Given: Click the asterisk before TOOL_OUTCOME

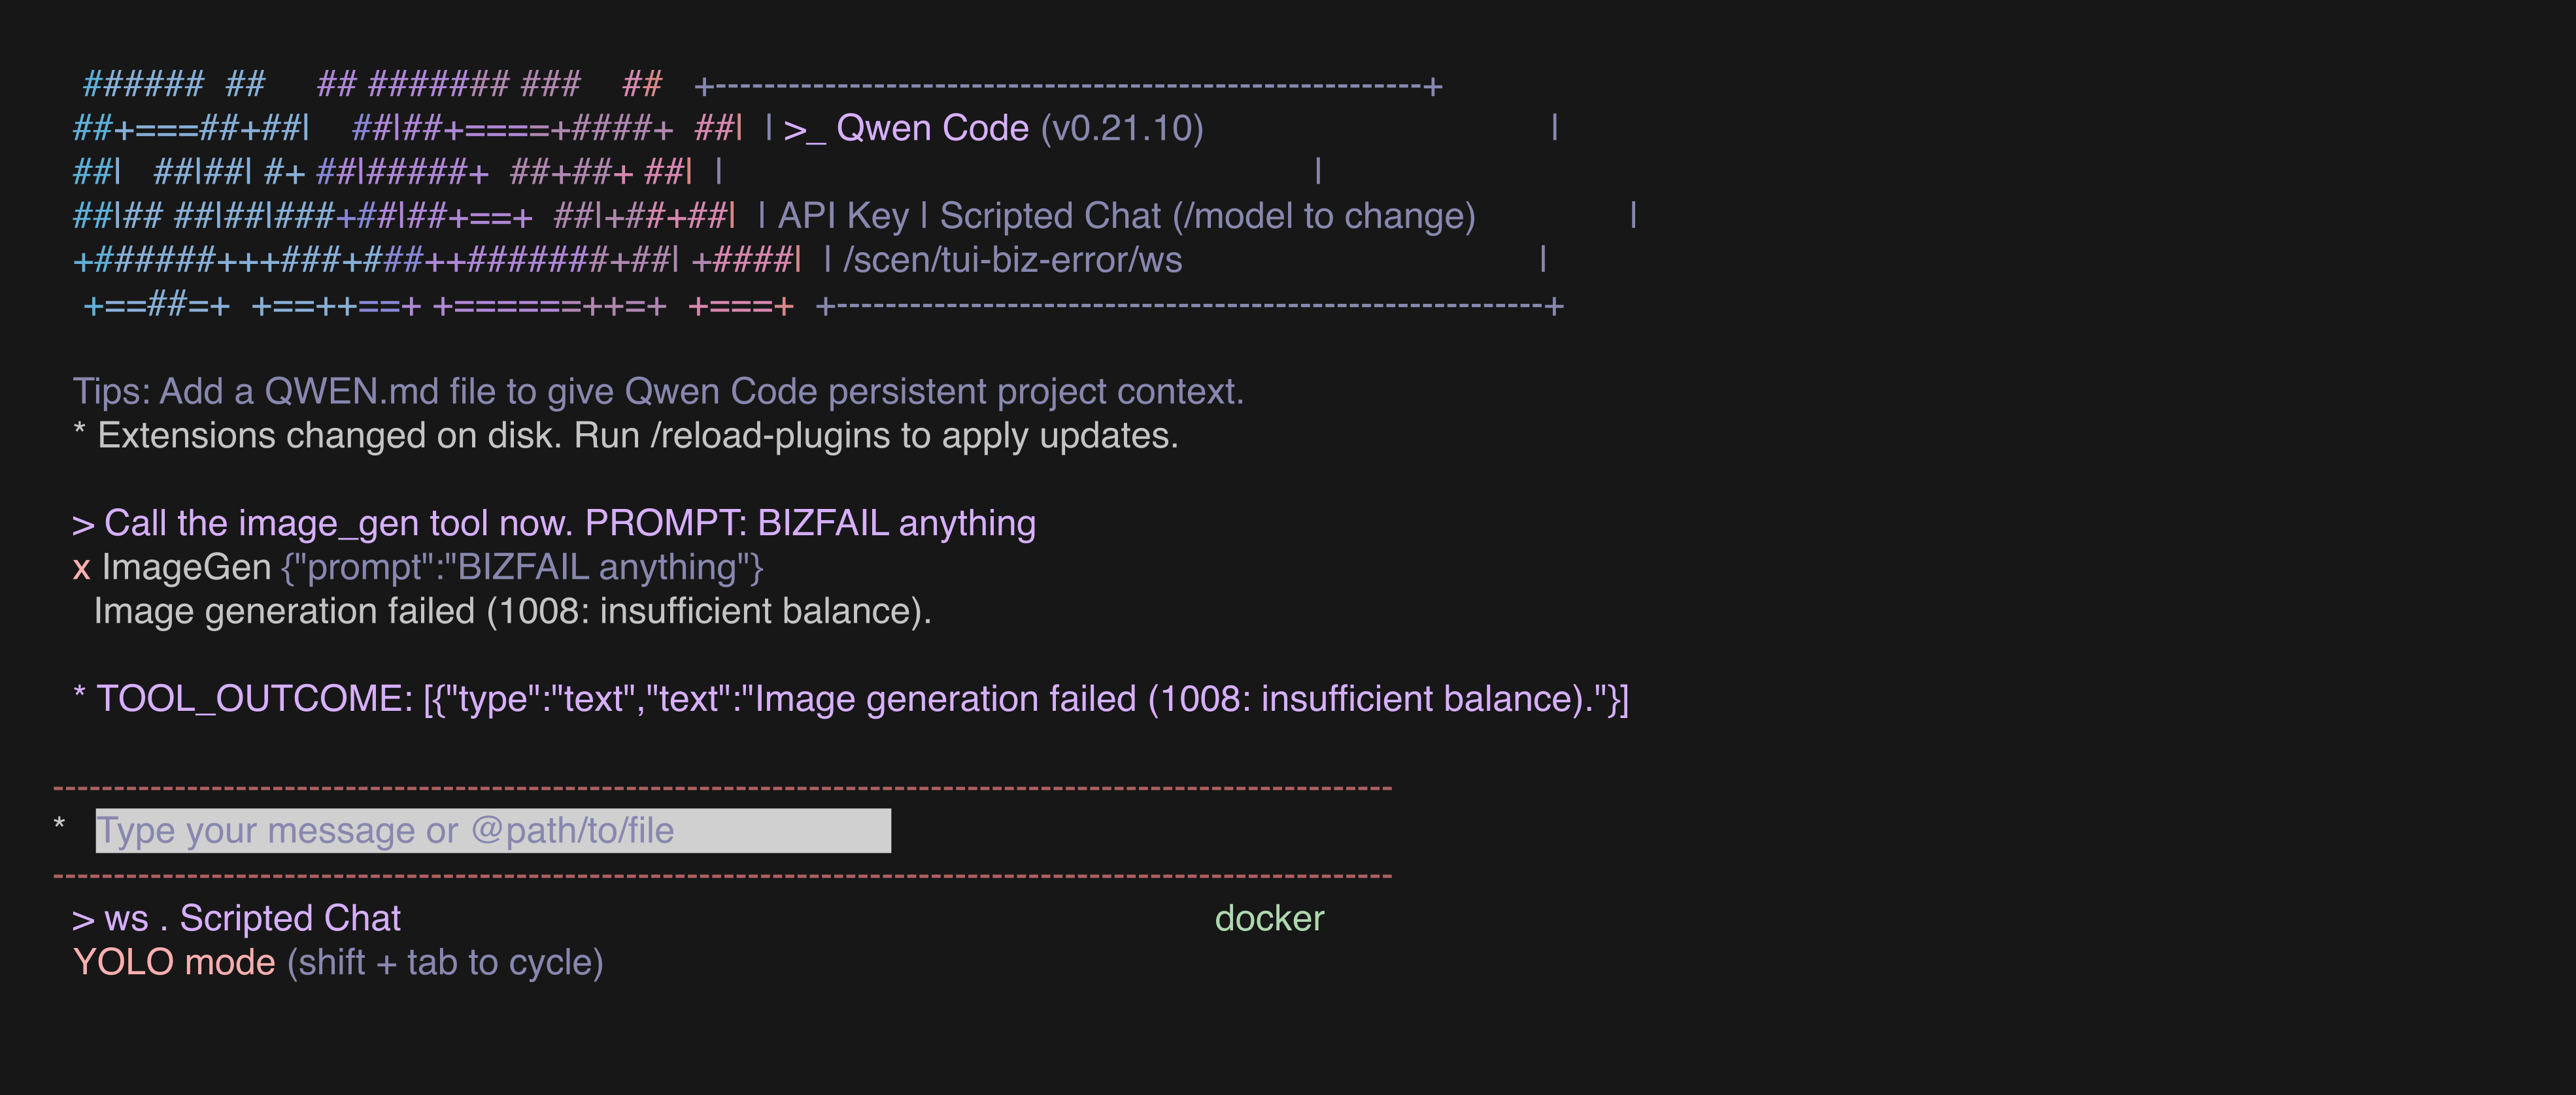Looking at the screenshot, I should tap(79, 695).
